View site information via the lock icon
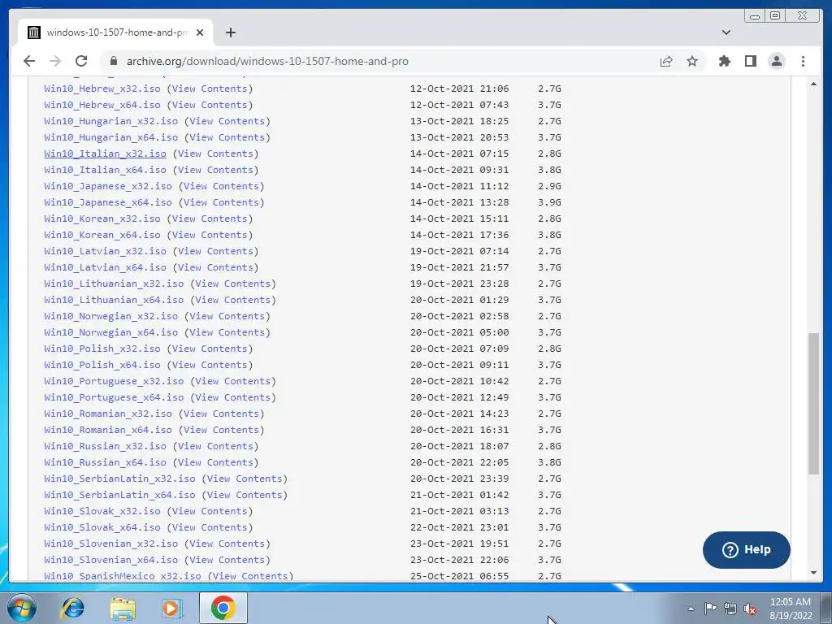The image size is (832, 624). [113, 61]
